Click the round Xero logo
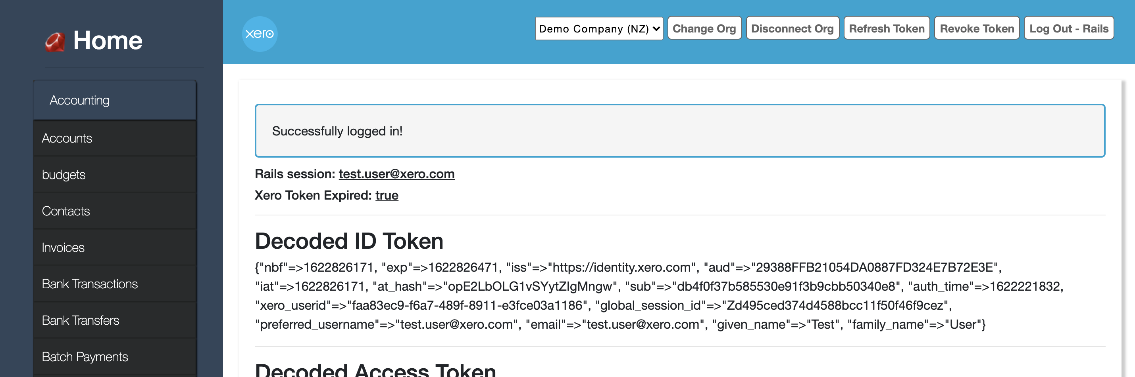Screen dimensions: 1135x377 [x=260, y=34]
